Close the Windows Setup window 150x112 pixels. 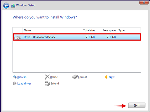[144, 2]
